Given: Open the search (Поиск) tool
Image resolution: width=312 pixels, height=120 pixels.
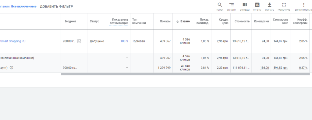Looking at the screenshot, I should coord(220,7).
